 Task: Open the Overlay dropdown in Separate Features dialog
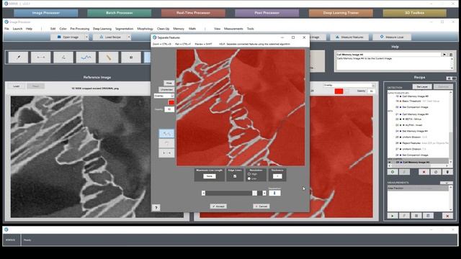[164, 96]
